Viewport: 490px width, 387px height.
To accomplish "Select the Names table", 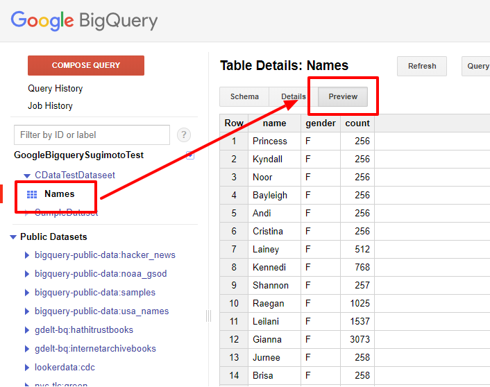I will pos(60,194).
